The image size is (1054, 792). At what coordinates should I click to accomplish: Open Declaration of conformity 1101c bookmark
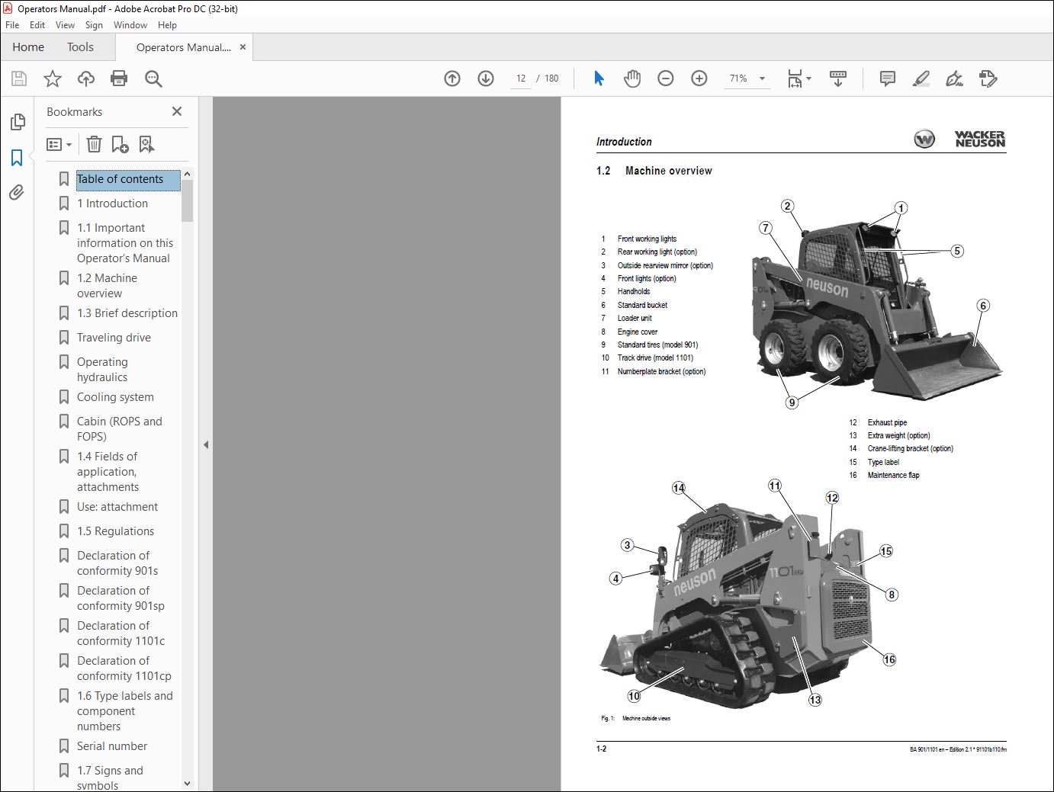click(x=121, y=633)
